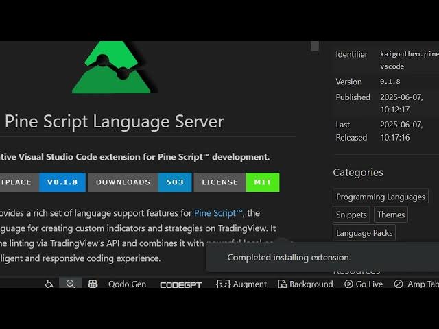Screen dimensions: 439x329
Task: Click the Categories heading
Action: pyautogui.click(x=358, y=172)
